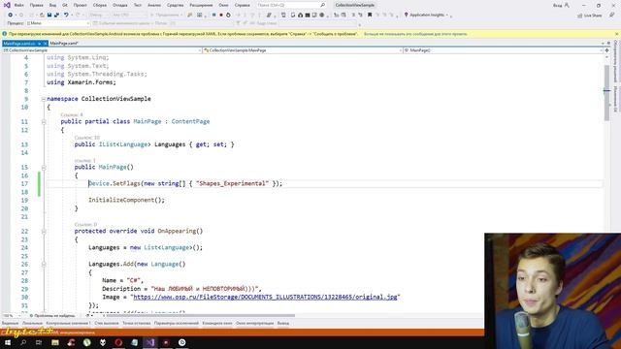Open the Отладка menu
Screen dimensions: 621x349
point(119,5)
